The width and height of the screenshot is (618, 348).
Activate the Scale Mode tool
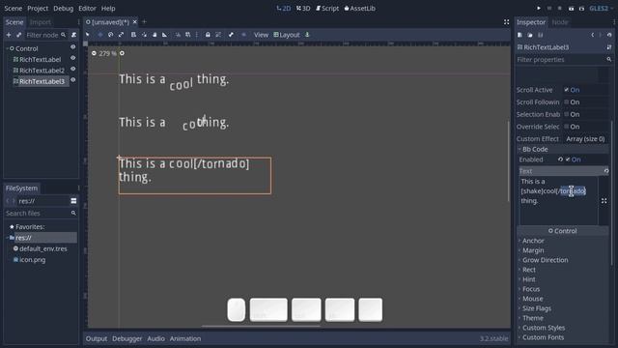point(121,35)
